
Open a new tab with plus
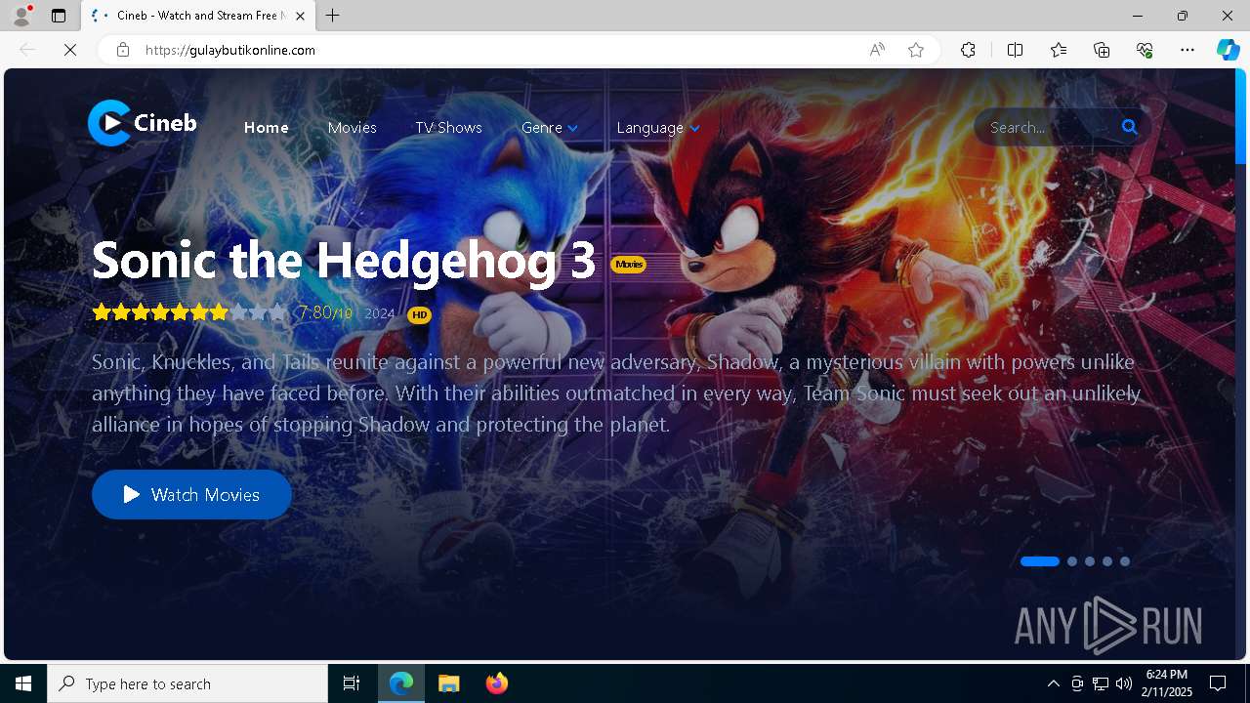click(x=333, y=16)
